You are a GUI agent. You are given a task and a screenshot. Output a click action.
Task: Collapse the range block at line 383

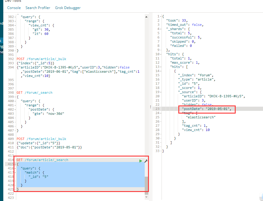(x=15, y=21)
